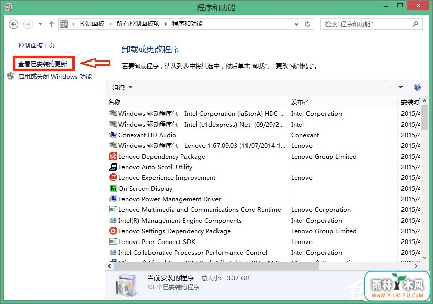The height and width of the screenshot is (304, 433).
Task: Click the installed programs details pane icon
Action: (x=126, y=285)
